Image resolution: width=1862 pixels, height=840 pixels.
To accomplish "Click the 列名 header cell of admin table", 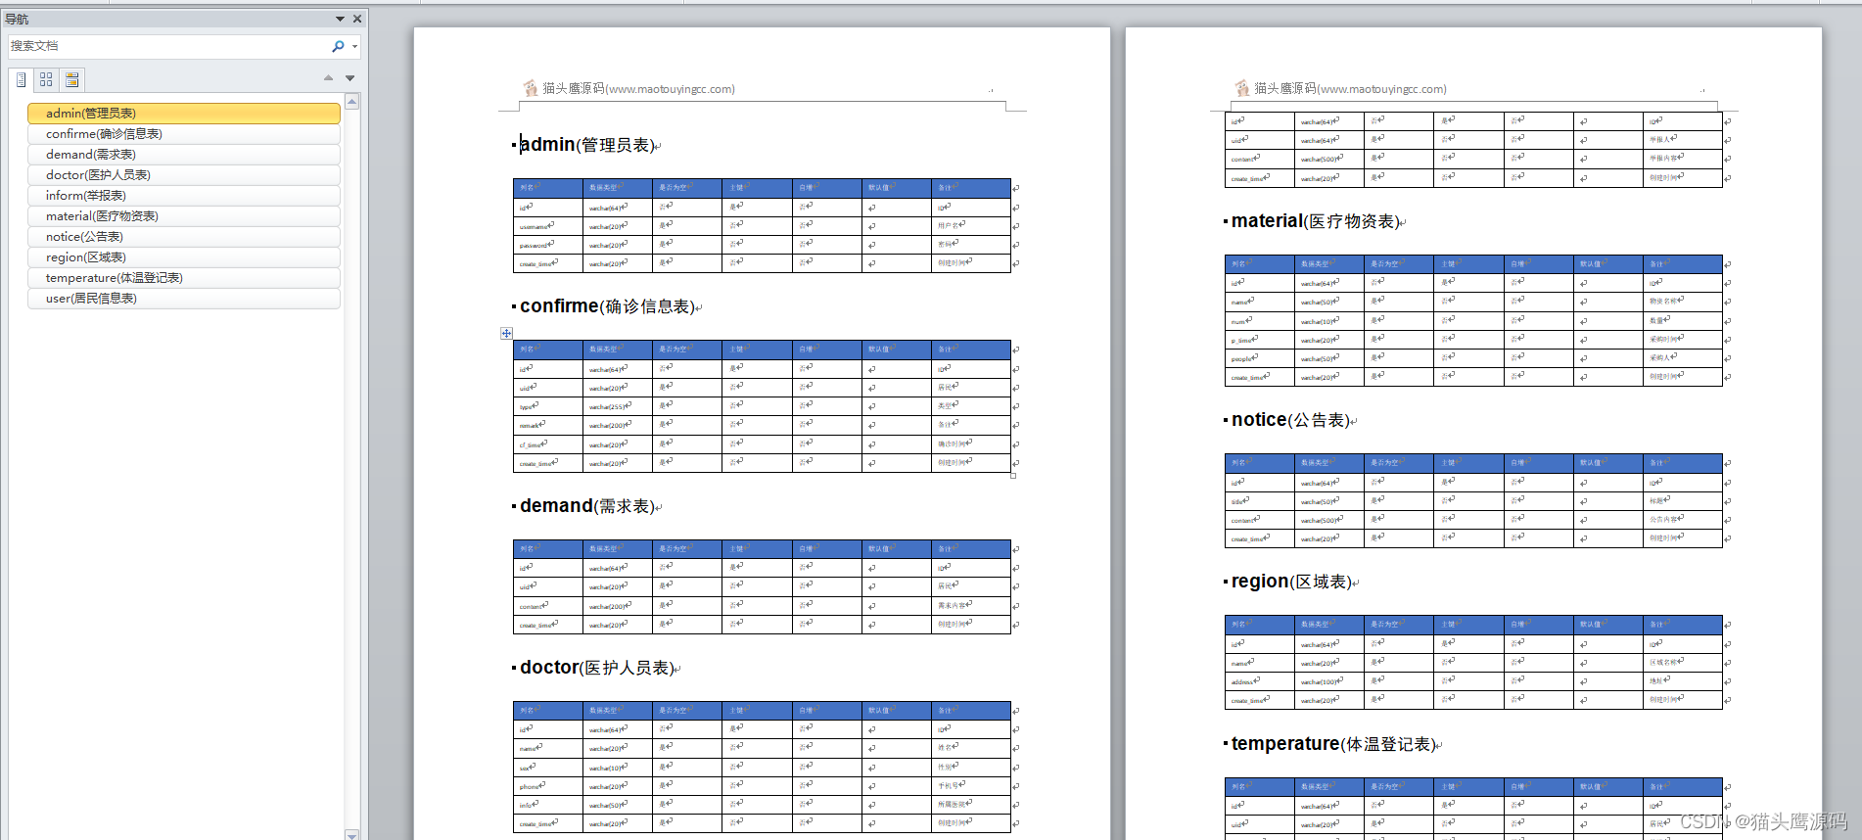I will (x=548, y=188).
